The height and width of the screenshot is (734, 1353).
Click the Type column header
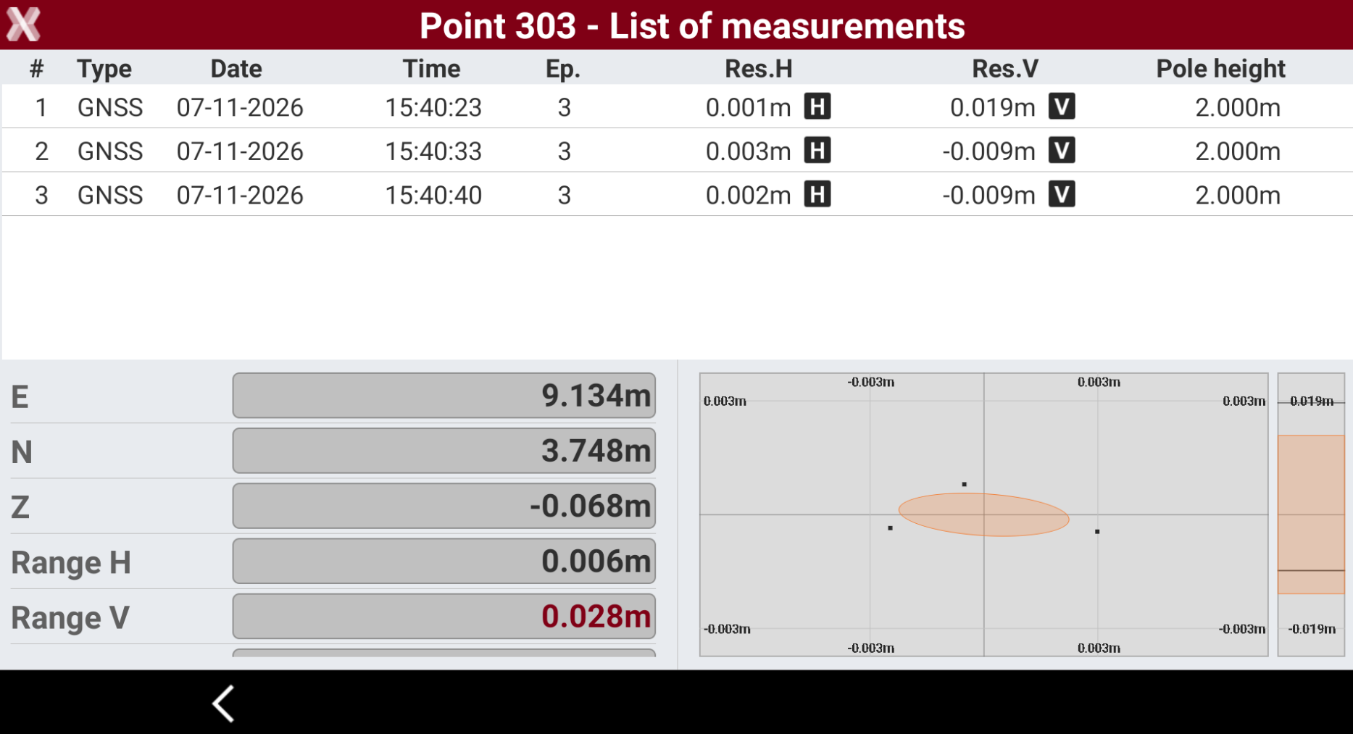(104, 69)
